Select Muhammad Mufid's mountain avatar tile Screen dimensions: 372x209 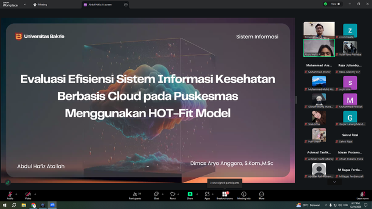point(319,83)
